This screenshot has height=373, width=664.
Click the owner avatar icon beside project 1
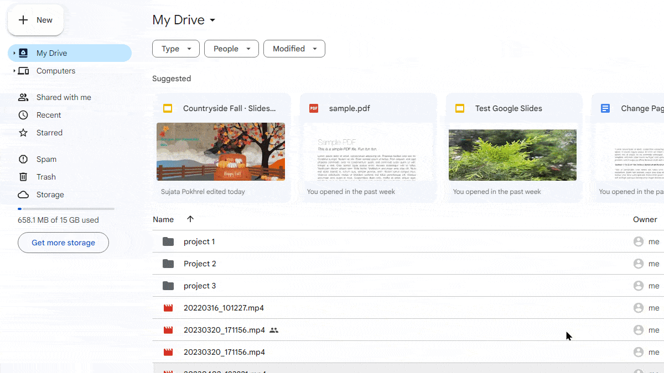[638, 241]
